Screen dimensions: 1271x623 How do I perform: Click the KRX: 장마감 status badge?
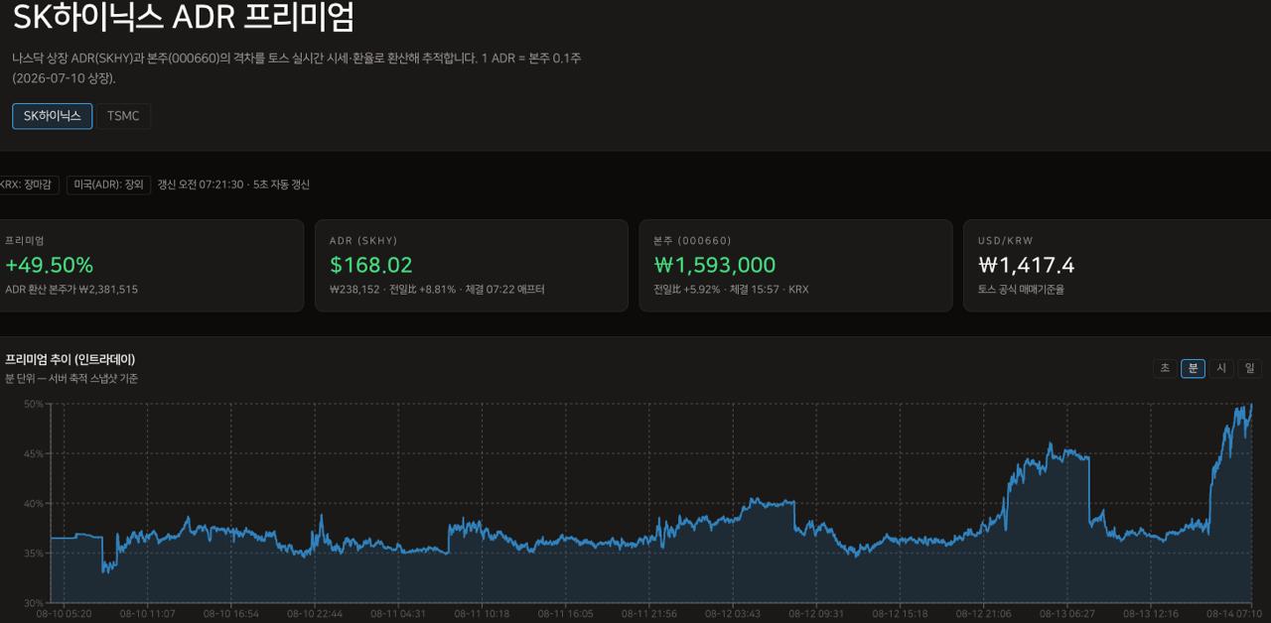[x=27, y=185]
